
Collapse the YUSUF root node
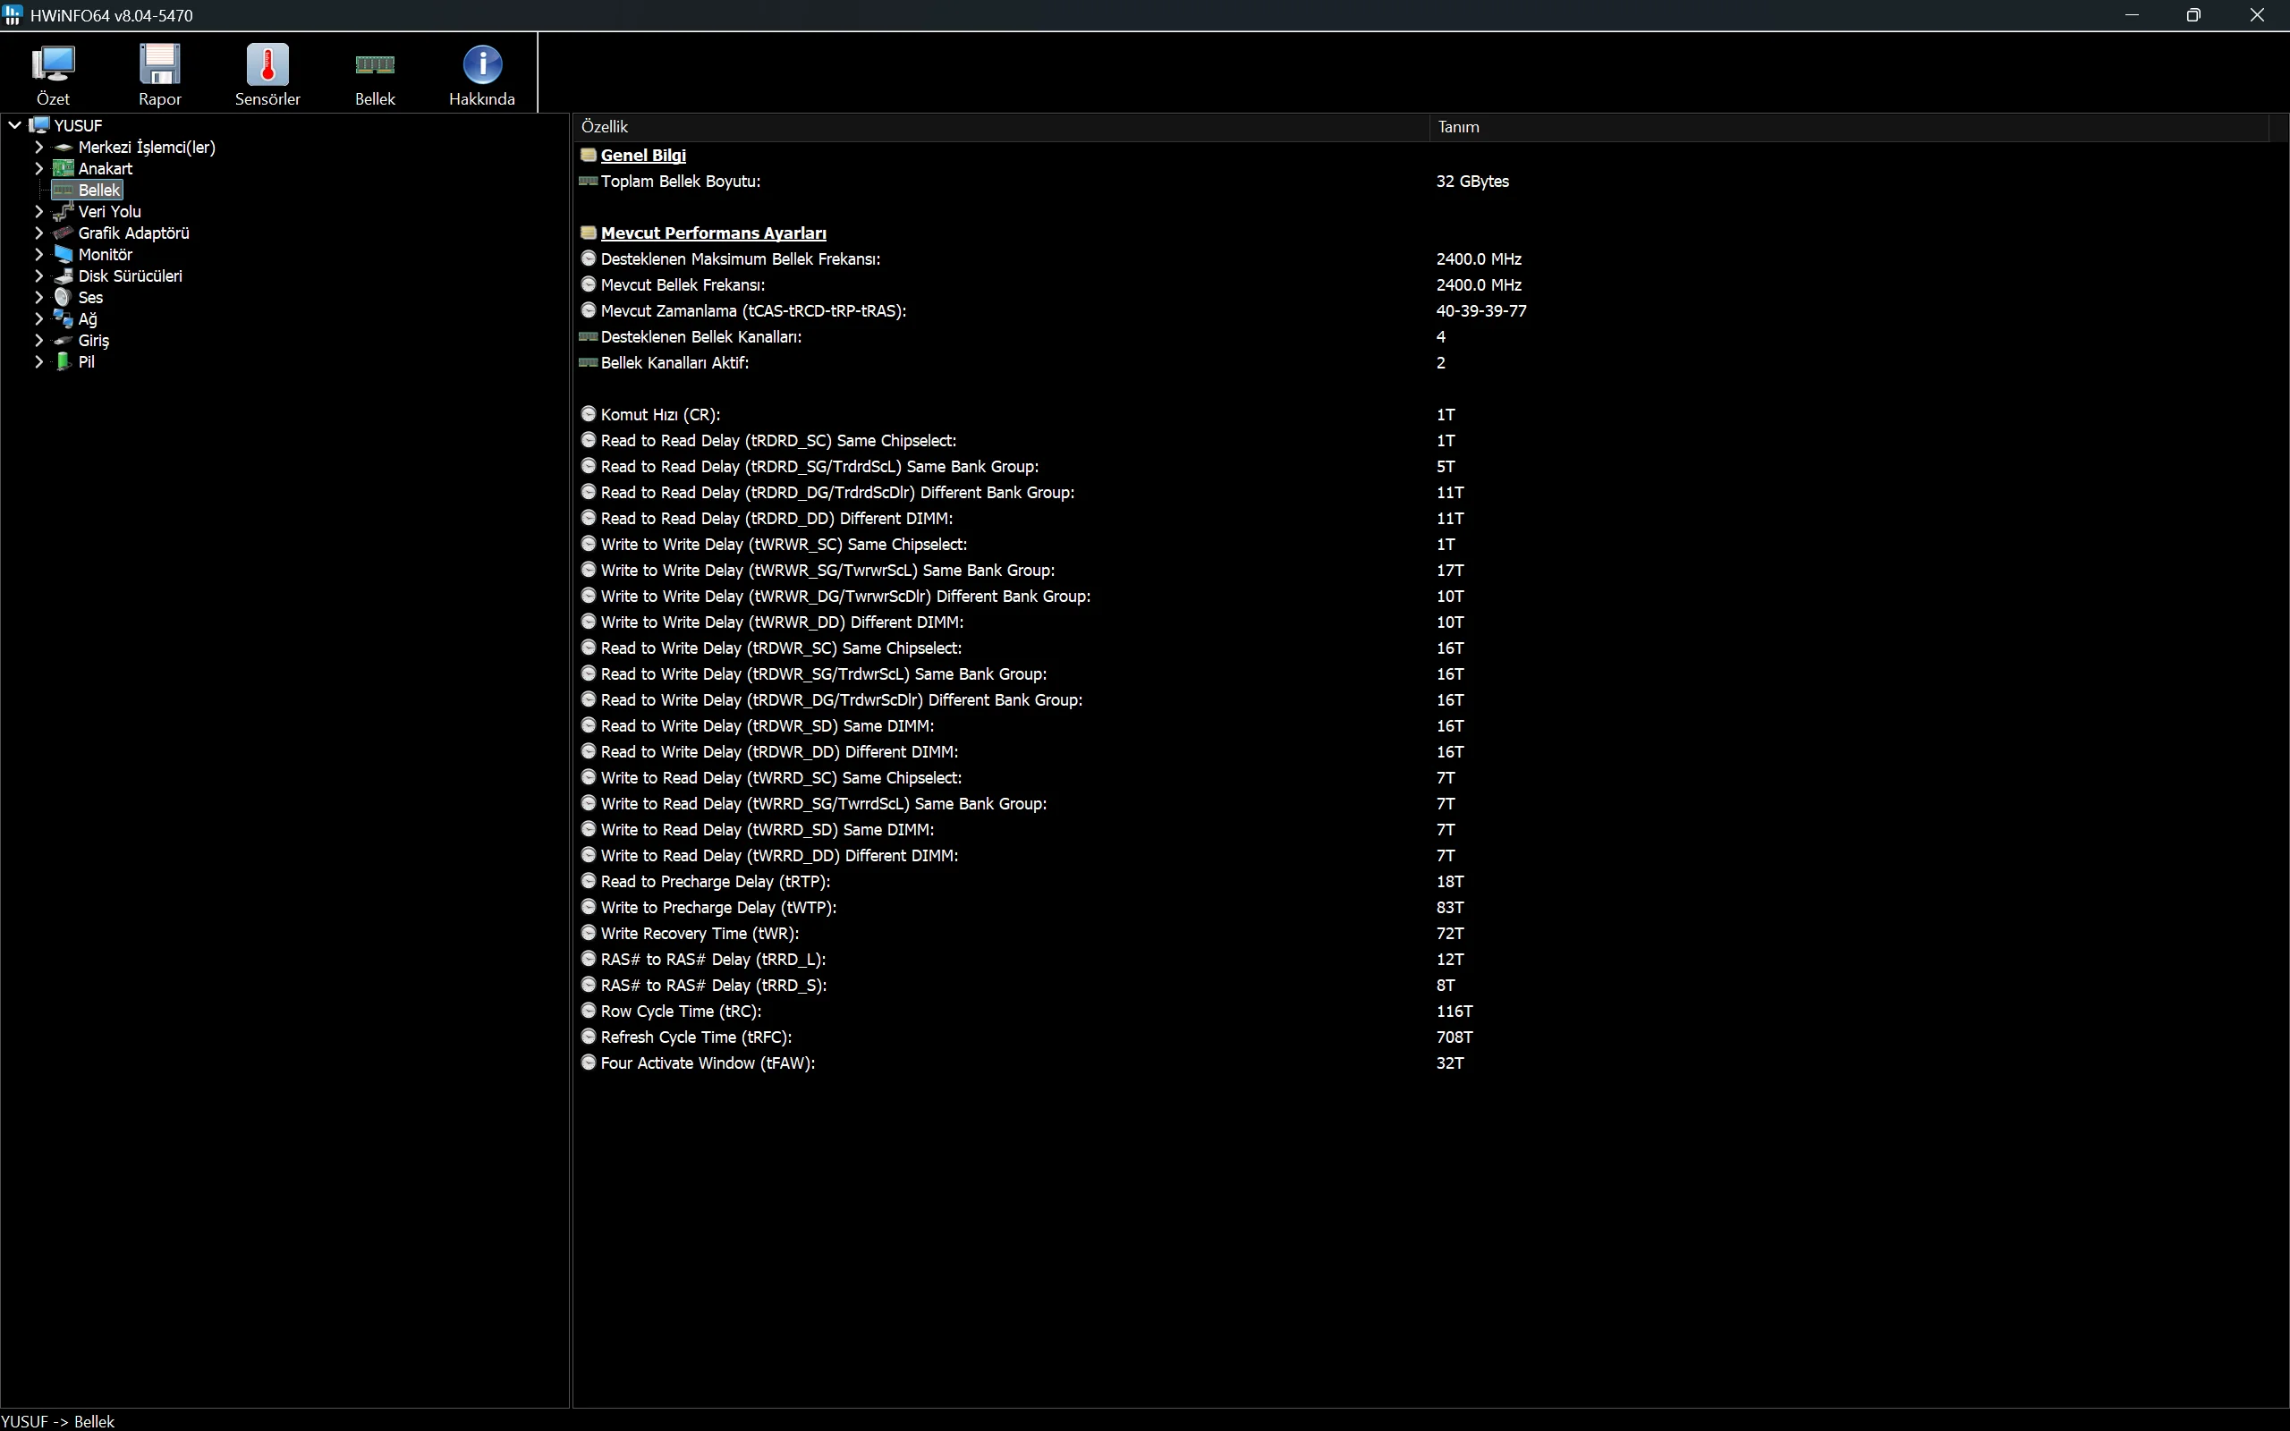tap(15, 125)
